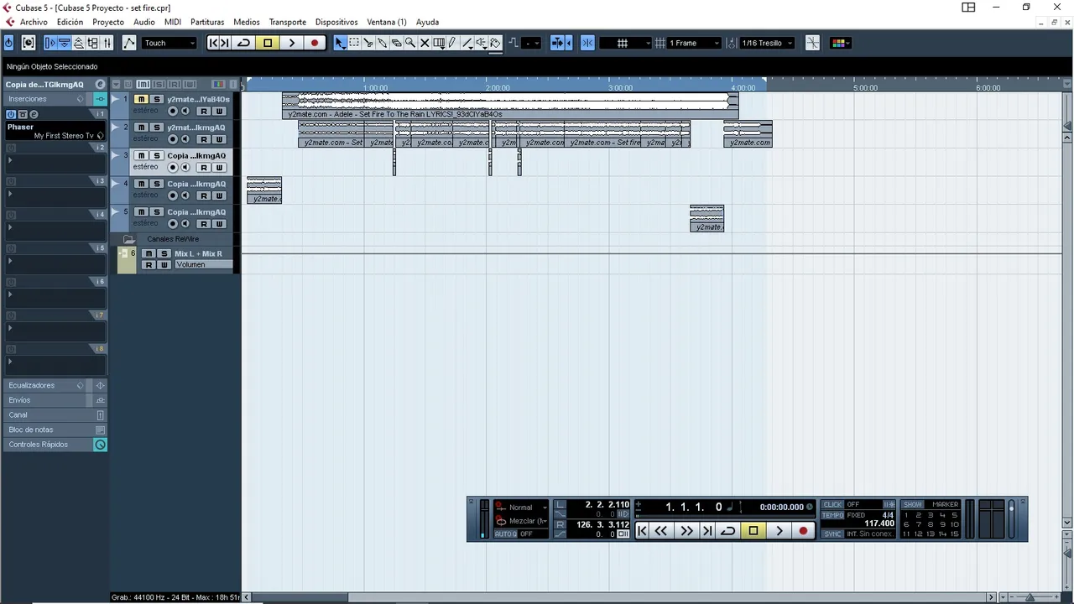The width and height of the screenshot is (1074, 604).
Task: Expand the Ecualizadores inspector section
Action: pos(55,386)
